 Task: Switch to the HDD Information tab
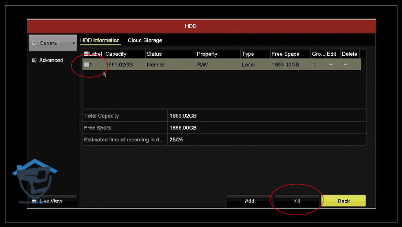[x=100, y=40]
